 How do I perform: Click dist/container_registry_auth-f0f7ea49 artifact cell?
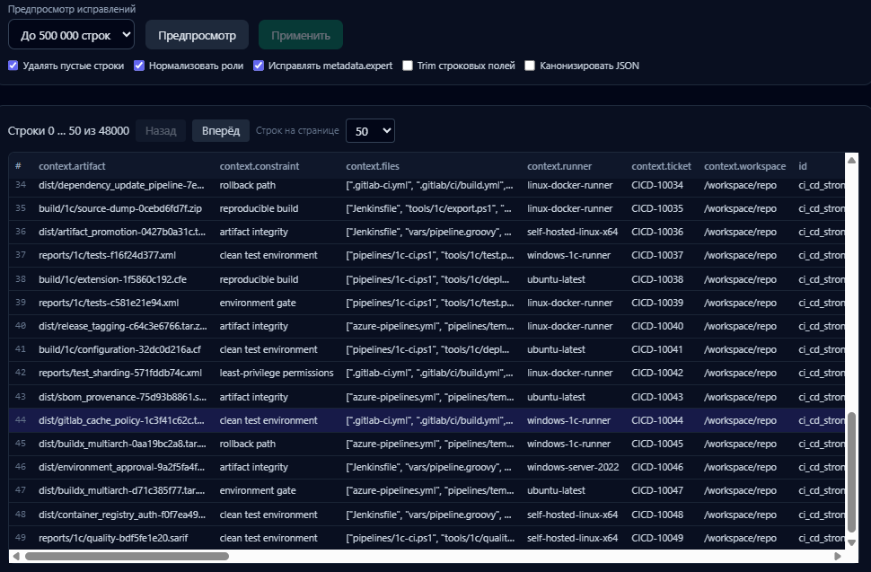click(122, 515)
